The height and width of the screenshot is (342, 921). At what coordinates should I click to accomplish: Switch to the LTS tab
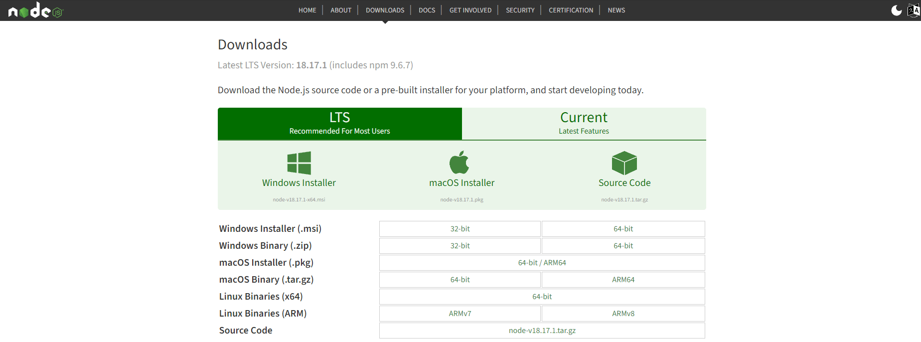tap(340, 124)
